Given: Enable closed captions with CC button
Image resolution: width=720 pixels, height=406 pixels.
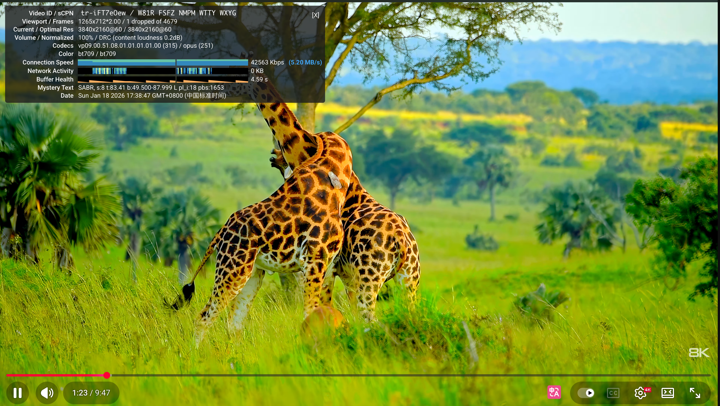Looking at the screenshot, I should (x=613, y=393).
